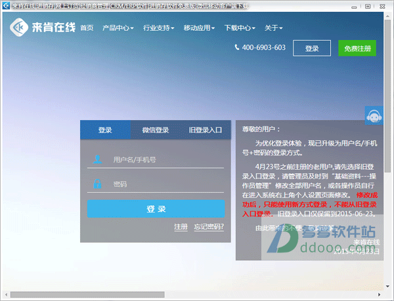
Task: Click the 来肯在线 logo
Action: pos(43,27)
